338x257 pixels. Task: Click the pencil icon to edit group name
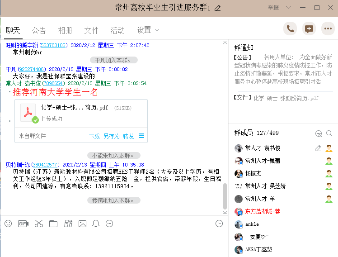click(x=218, y=8)
